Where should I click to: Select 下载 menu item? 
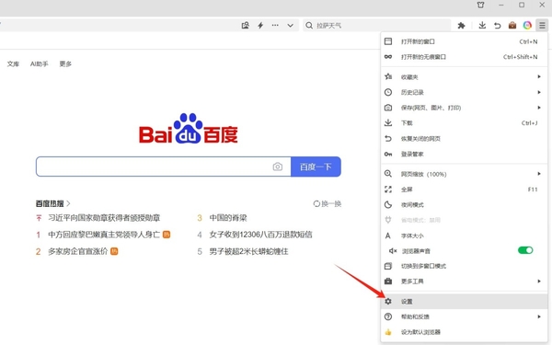click(x=464, y=123)
